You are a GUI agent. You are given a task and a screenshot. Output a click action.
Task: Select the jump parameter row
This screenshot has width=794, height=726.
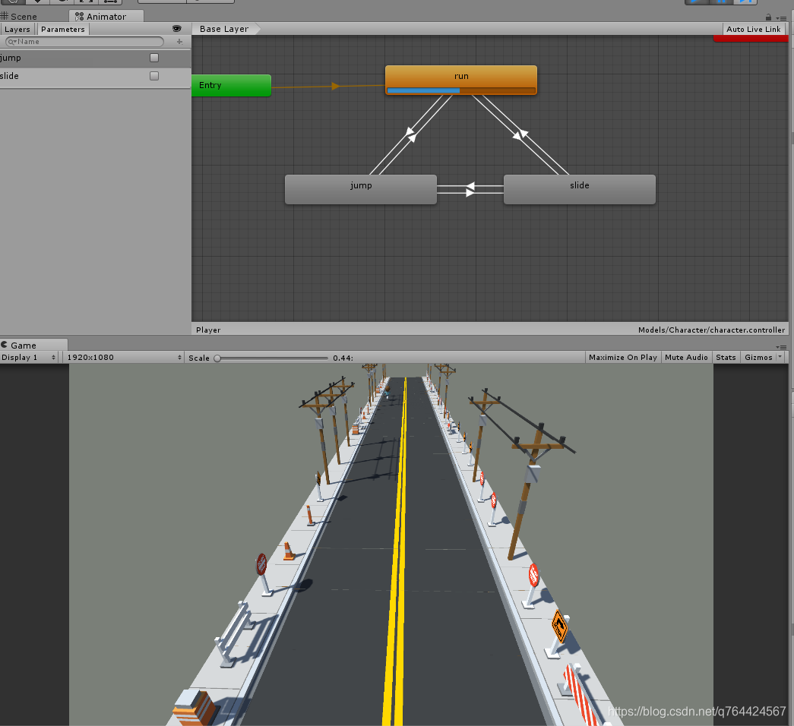coord(95,58)
